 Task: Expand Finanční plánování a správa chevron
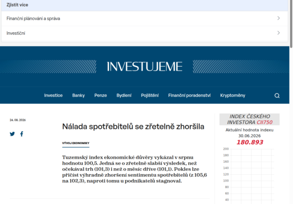tap(279, 18)
